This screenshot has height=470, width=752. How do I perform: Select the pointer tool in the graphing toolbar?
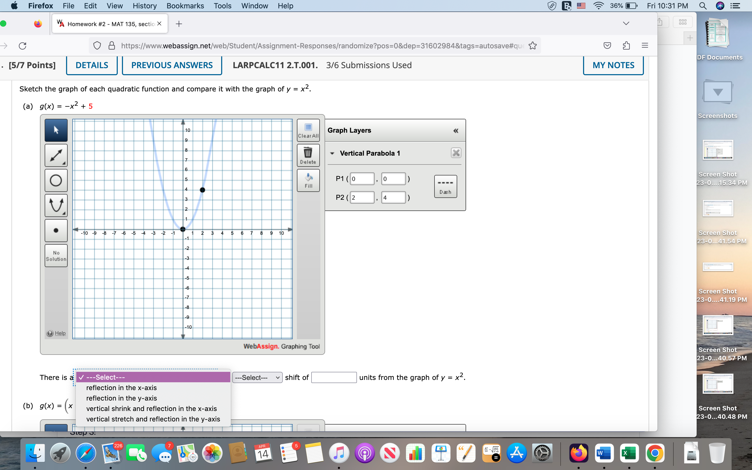pyautogui.click(x=56, y=130)
